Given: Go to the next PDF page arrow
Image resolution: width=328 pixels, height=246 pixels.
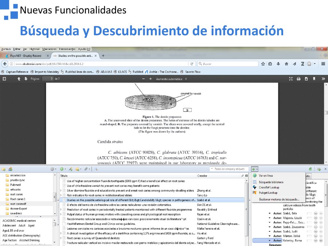Looking at the screenshot, I should pyautogui.click(x=26, y=79).
